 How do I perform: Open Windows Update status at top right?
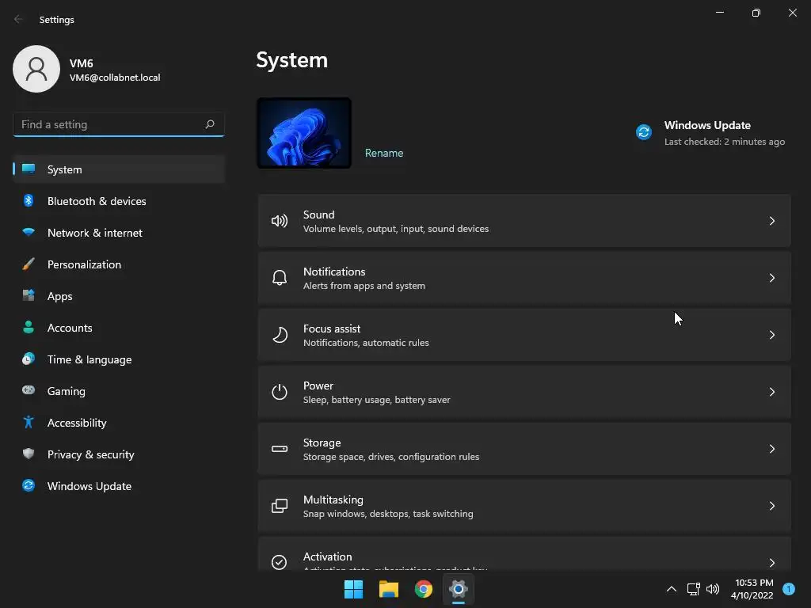coord(710,133)
